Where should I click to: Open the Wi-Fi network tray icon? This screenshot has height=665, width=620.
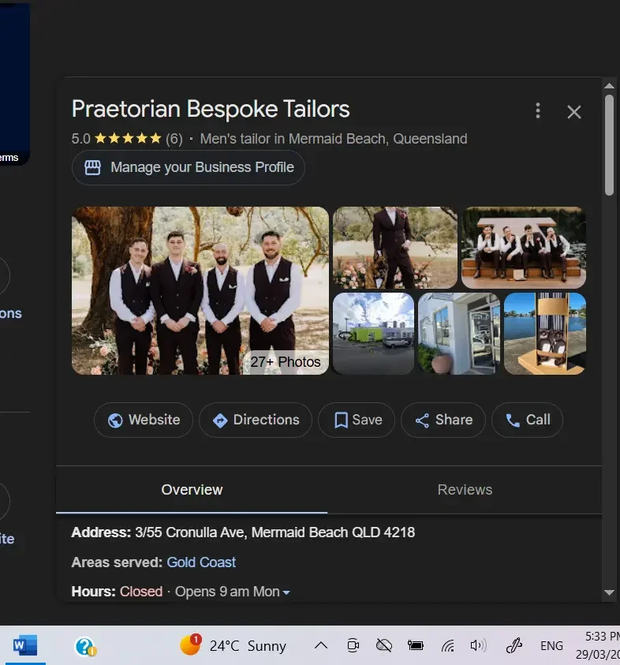click(447, 646)
